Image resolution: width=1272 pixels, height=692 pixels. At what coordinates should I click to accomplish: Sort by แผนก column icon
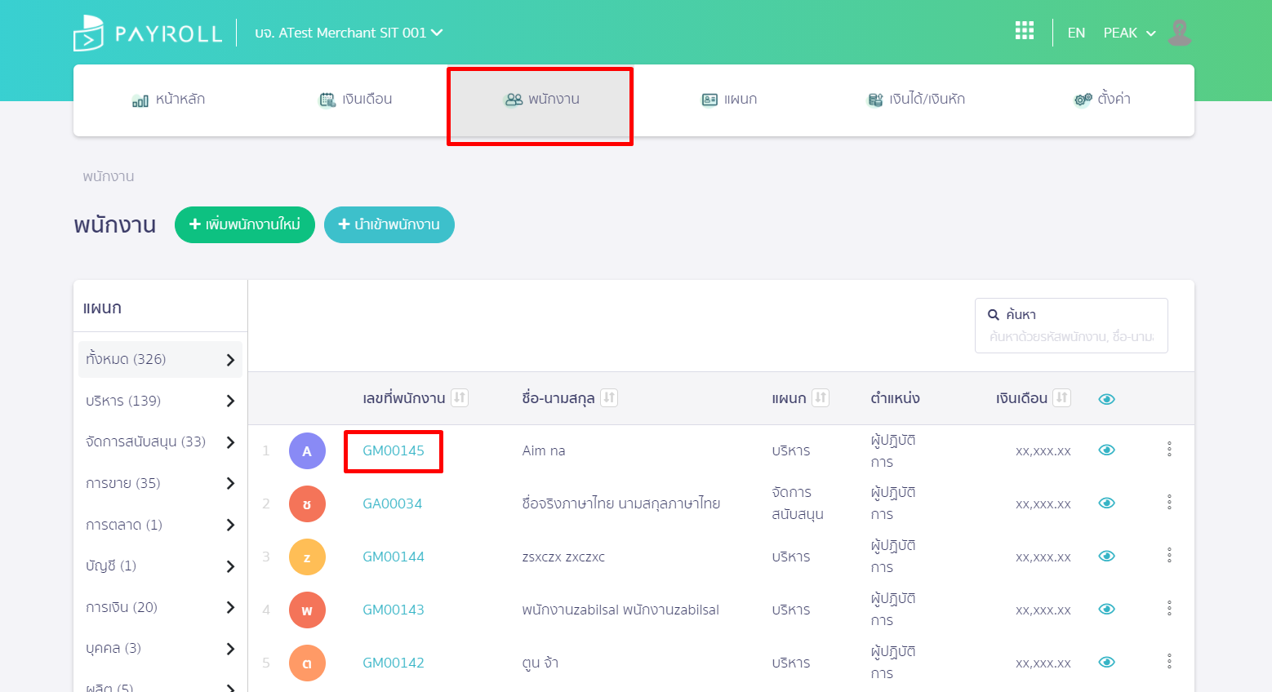click(x=821, y=397)
